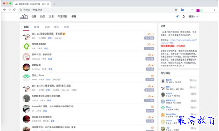Open demonkjhh in the ranking list

171,114
